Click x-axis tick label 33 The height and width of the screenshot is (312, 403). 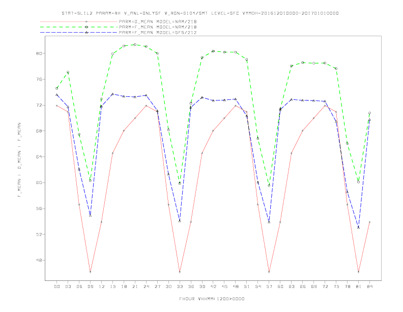(180, 287)
